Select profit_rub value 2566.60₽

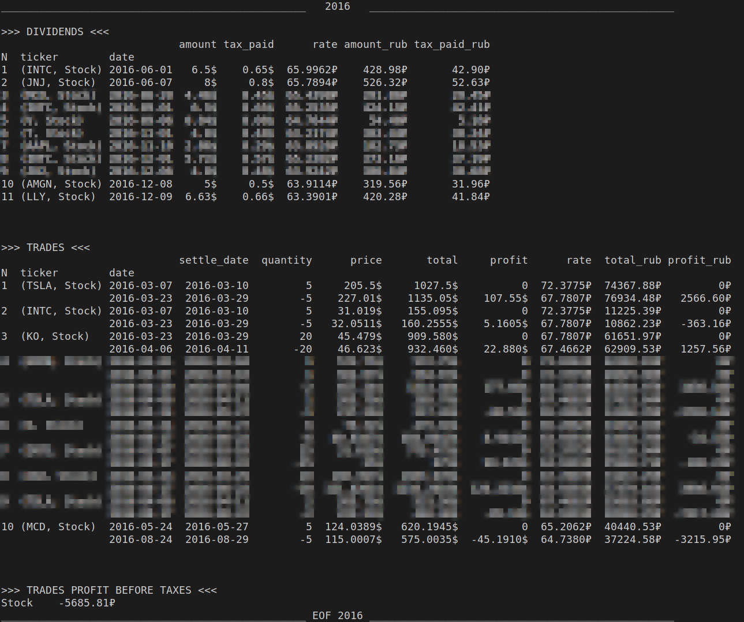706,298
